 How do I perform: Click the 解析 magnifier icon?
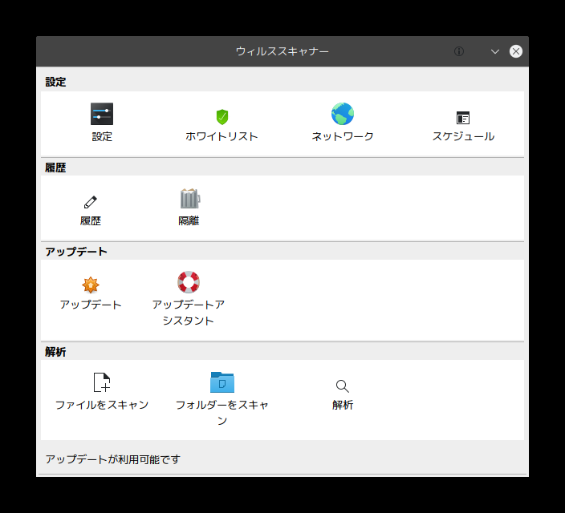pyautogui.click(x=343, y=386)
